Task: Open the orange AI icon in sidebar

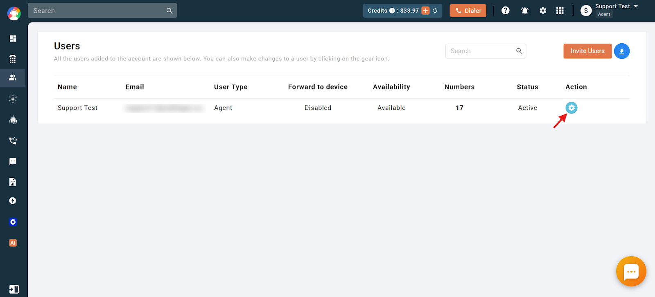Action: coord(13,243)
